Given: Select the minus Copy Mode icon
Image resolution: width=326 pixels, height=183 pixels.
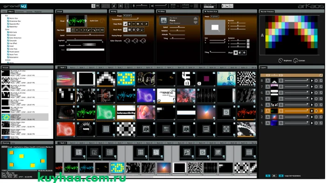Looking at the screenshot, I should click(134, 24).
